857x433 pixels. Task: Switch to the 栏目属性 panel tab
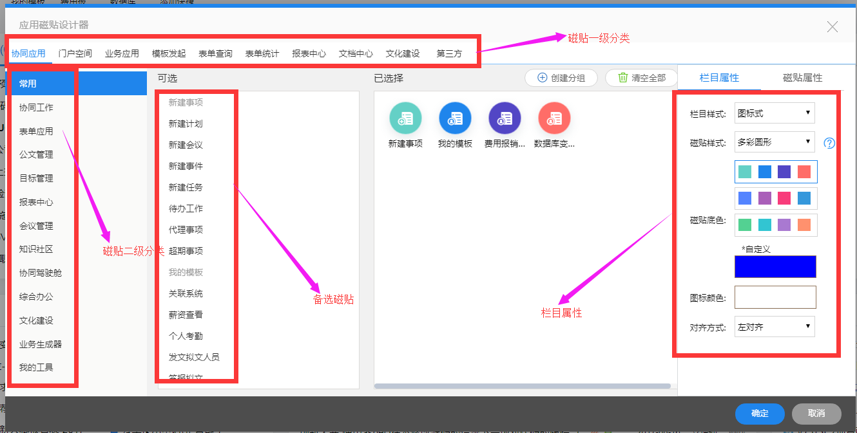719,78
